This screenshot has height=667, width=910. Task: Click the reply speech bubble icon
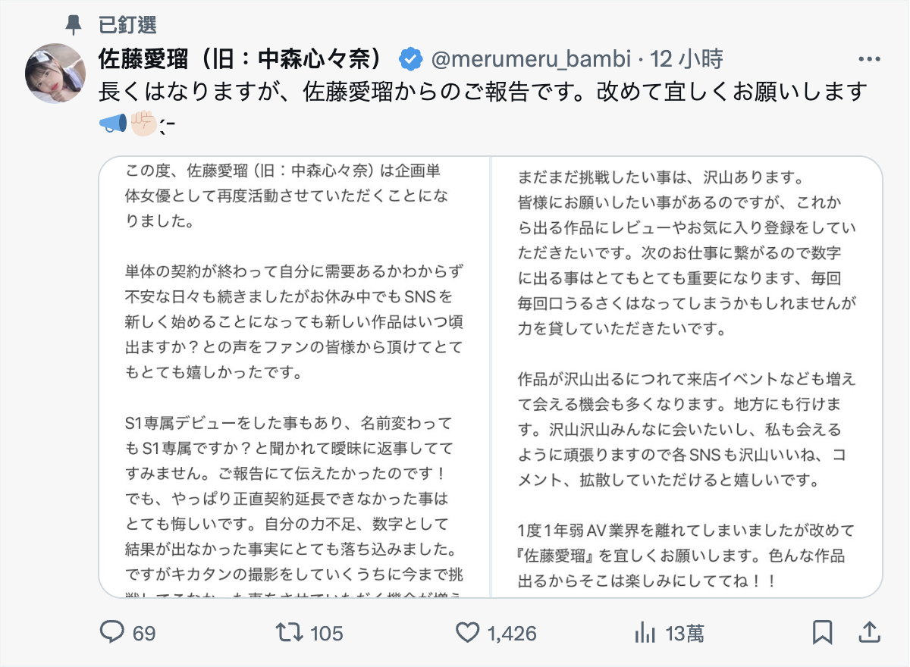pyautogui.click(x=112, y=632)
